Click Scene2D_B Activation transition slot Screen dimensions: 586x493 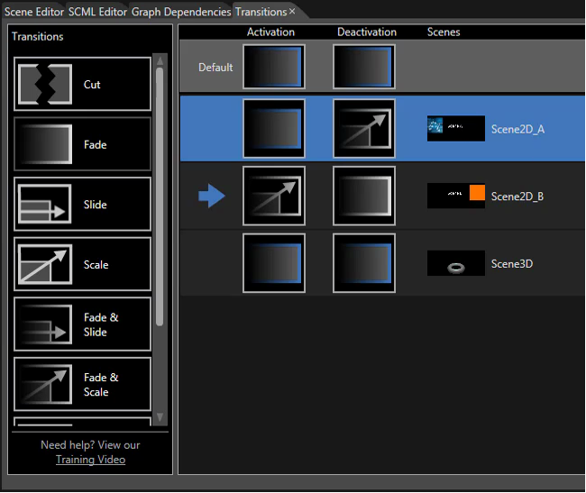(x=274, y=196)
